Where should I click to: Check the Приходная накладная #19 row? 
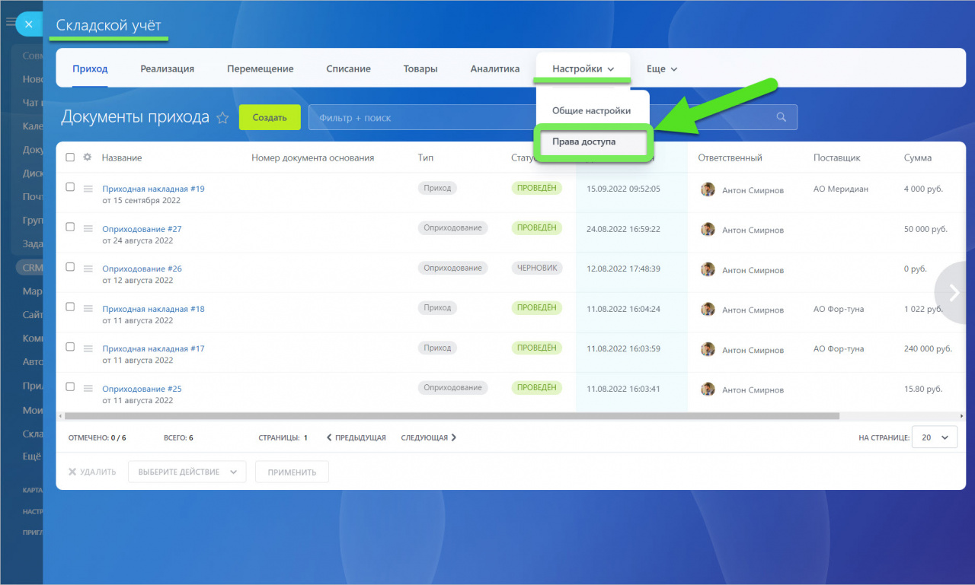point(70,187)
